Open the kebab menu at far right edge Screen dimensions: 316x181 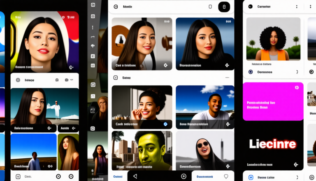[x=310, y=7]
